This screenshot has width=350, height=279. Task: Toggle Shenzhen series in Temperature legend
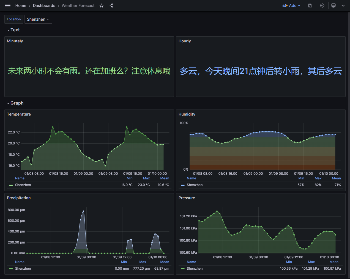click(x=23, y=185)
